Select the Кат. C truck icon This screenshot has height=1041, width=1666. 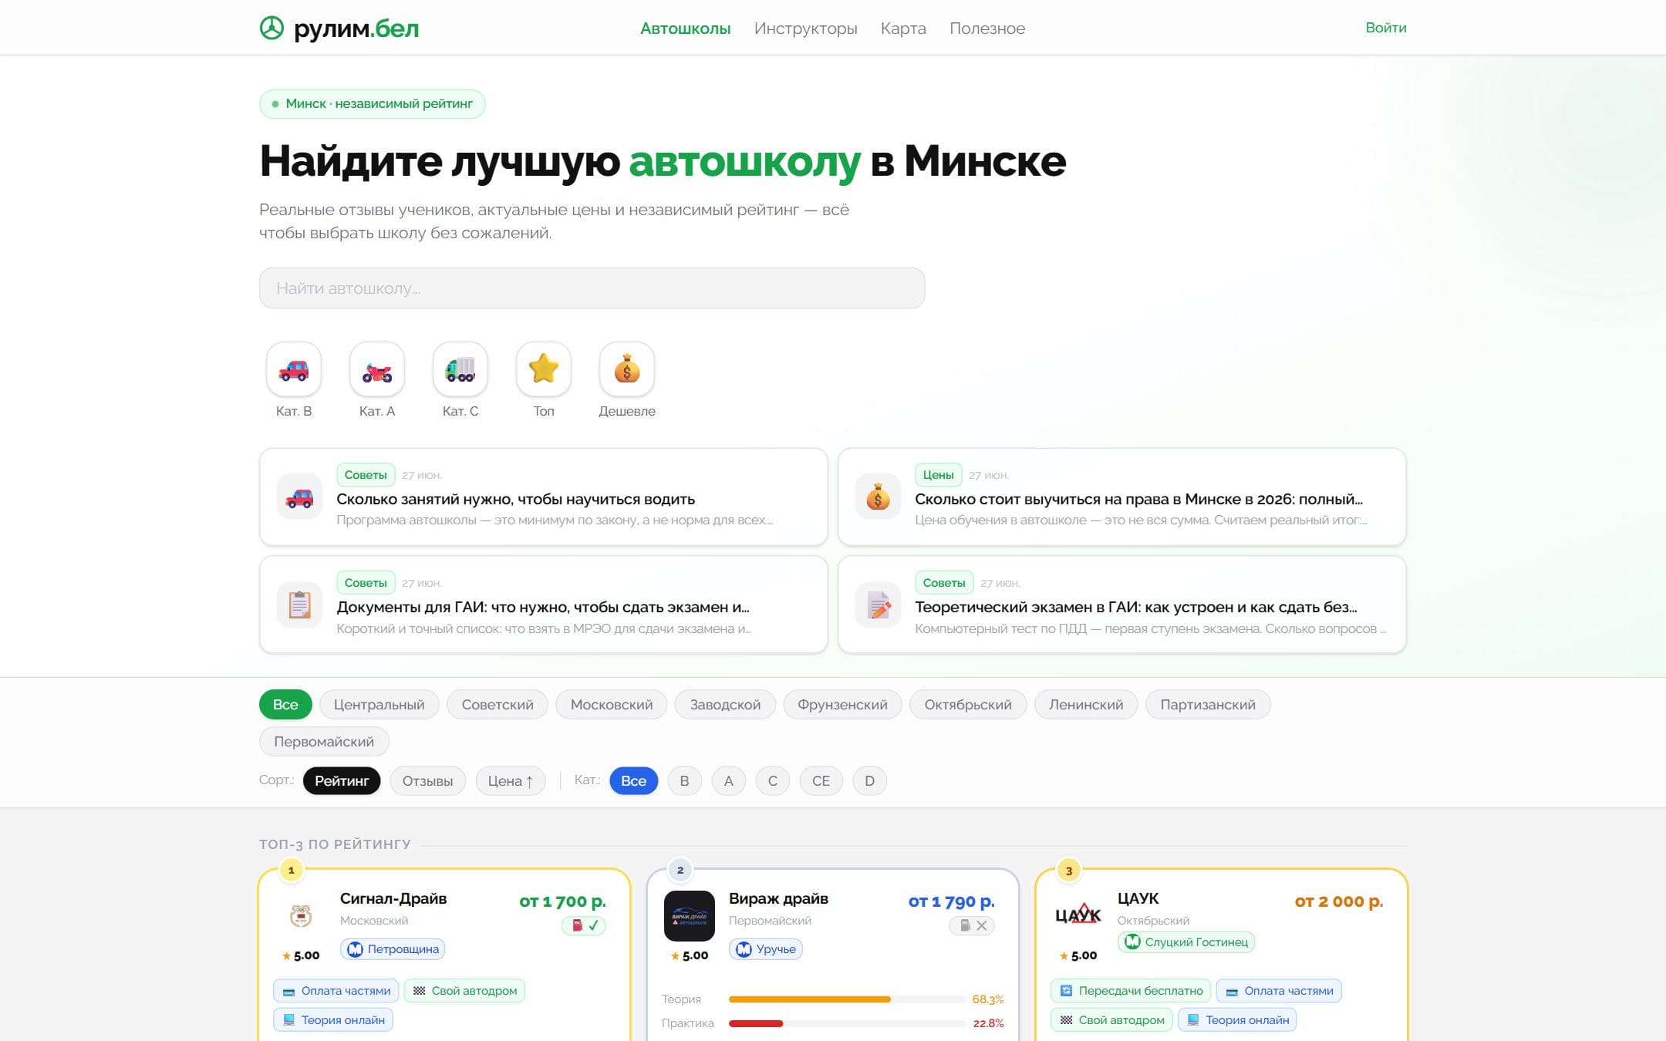pos(460,369)
